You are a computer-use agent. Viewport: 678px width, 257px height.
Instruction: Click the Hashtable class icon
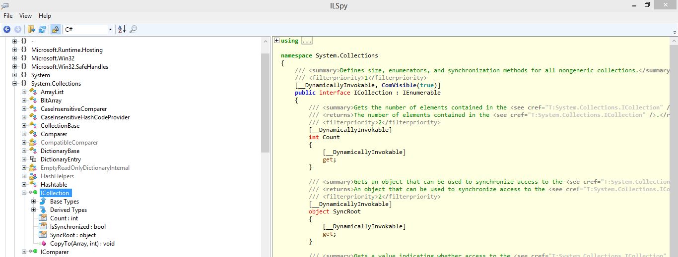pos(33,184)
